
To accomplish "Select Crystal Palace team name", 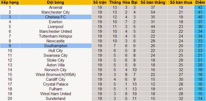I will [56, 84].
